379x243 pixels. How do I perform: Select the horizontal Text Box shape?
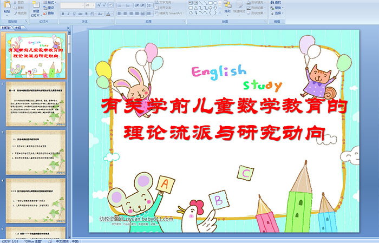(191, 3)
